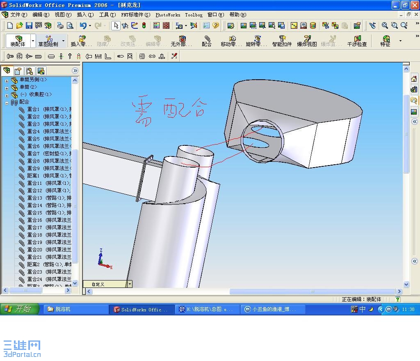
Task: Select mate 重合1 in the tree
Action: point(45,109)
